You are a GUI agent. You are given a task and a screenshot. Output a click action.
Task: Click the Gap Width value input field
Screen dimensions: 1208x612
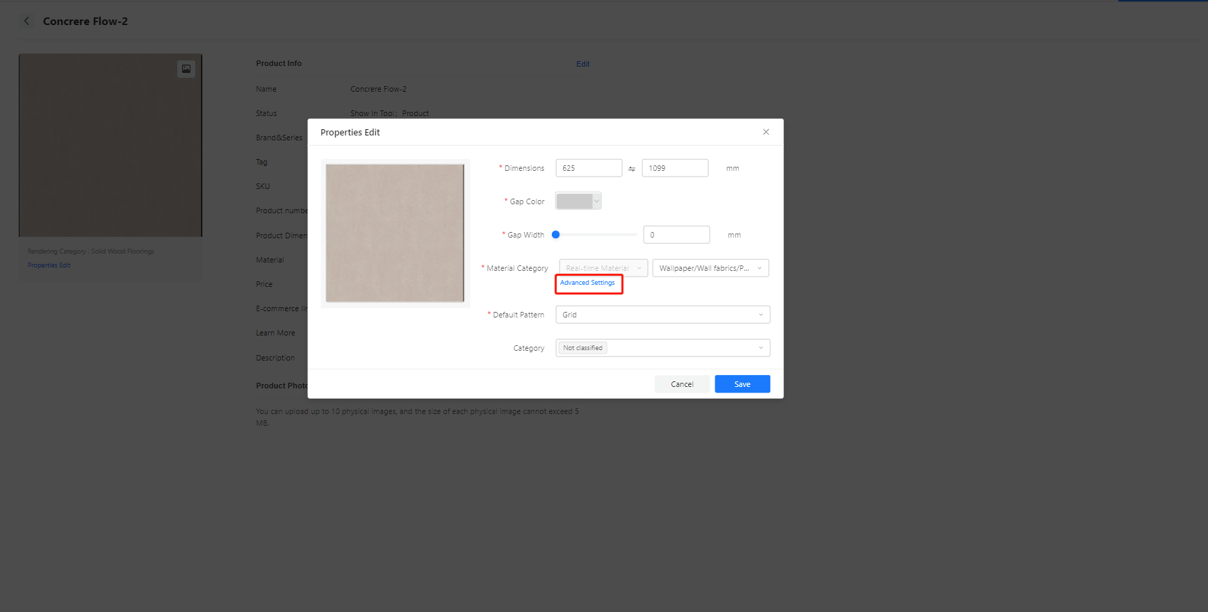pos(676,235)
